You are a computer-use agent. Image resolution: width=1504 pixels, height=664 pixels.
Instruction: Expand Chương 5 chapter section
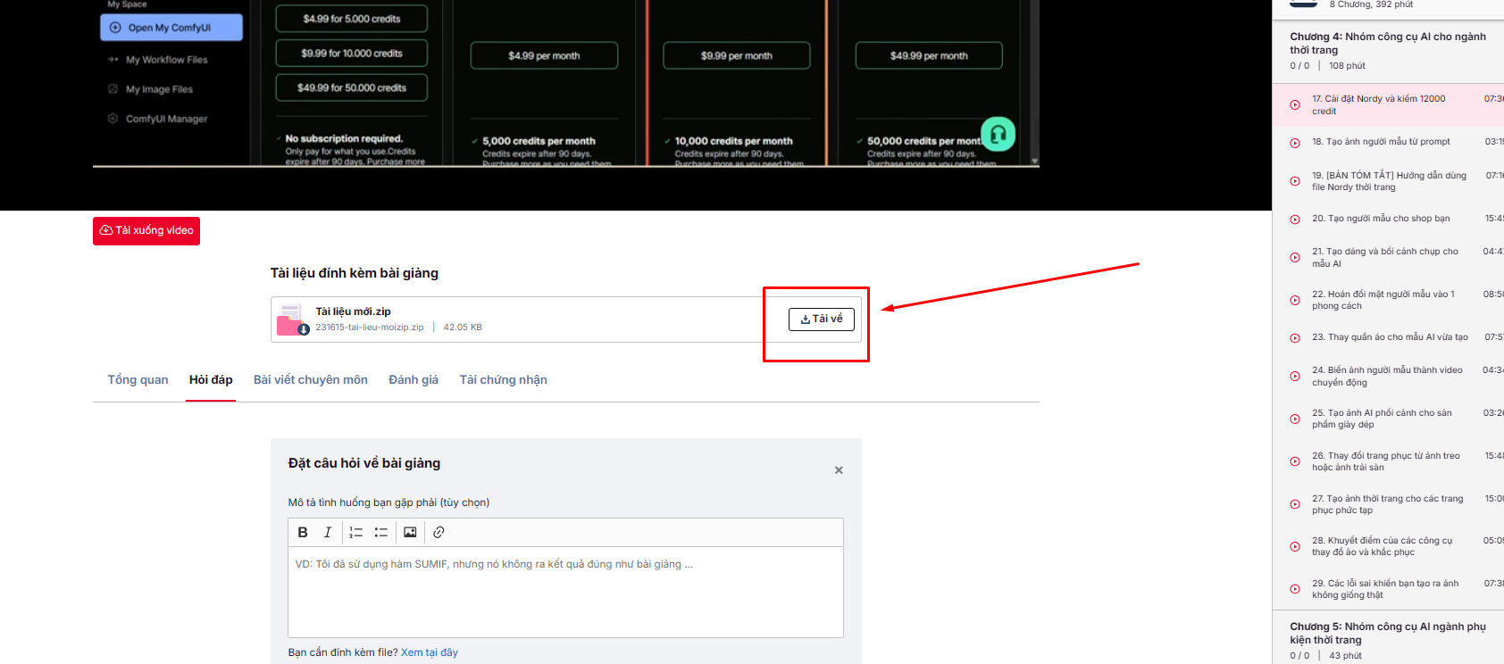tap(1388, 638)
